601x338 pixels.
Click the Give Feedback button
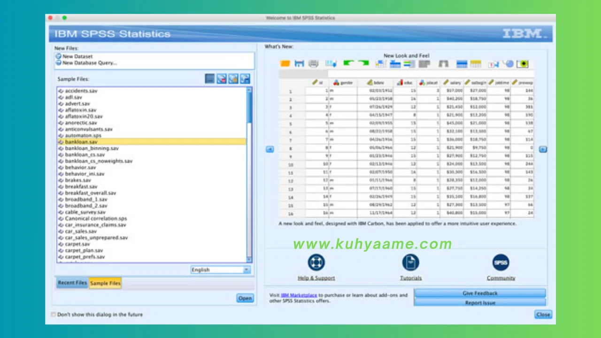pos(480,293)
